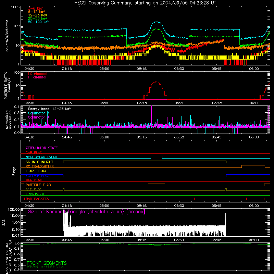Screen dimensions: 274x274
Task: Click the 04:30 tick under the SAS plot
Action: [x=29, y=240]
